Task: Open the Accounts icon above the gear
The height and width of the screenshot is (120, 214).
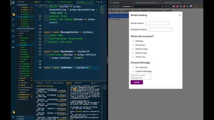Action: (x=13, y=112)
